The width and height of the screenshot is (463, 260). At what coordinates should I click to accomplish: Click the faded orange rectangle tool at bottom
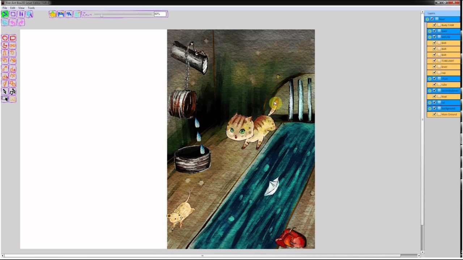point(13,99)
